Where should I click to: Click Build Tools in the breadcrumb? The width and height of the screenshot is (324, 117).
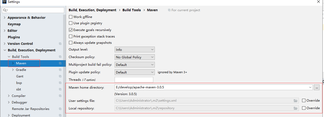132,10
